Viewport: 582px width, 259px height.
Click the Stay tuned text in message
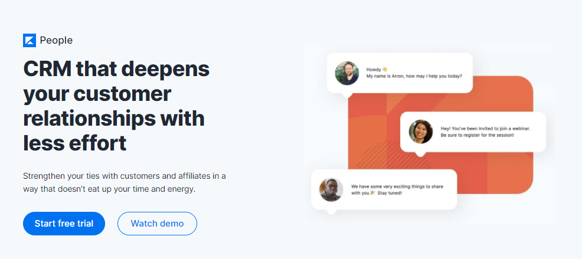point(390,194)
